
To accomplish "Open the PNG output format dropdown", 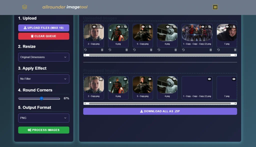I will point(43,118).
